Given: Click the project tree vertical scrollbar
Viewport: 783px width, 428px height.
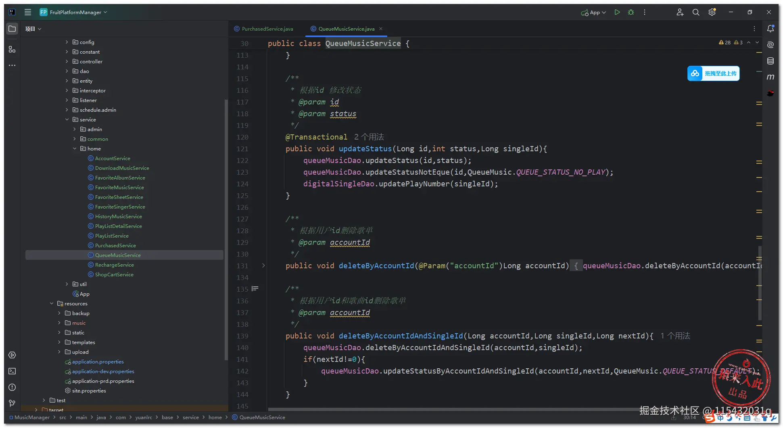Looking at the screenshot, I should (x=226, y=230).
